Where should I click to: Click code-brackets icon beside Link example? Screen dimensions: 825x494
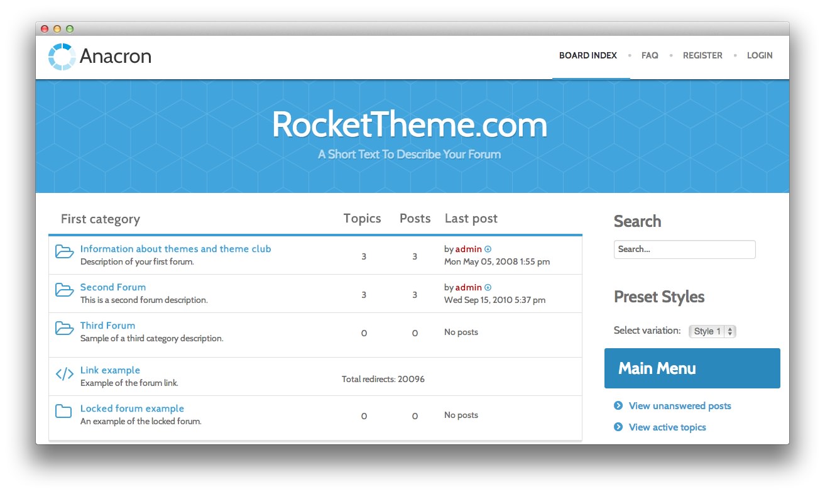64,375
